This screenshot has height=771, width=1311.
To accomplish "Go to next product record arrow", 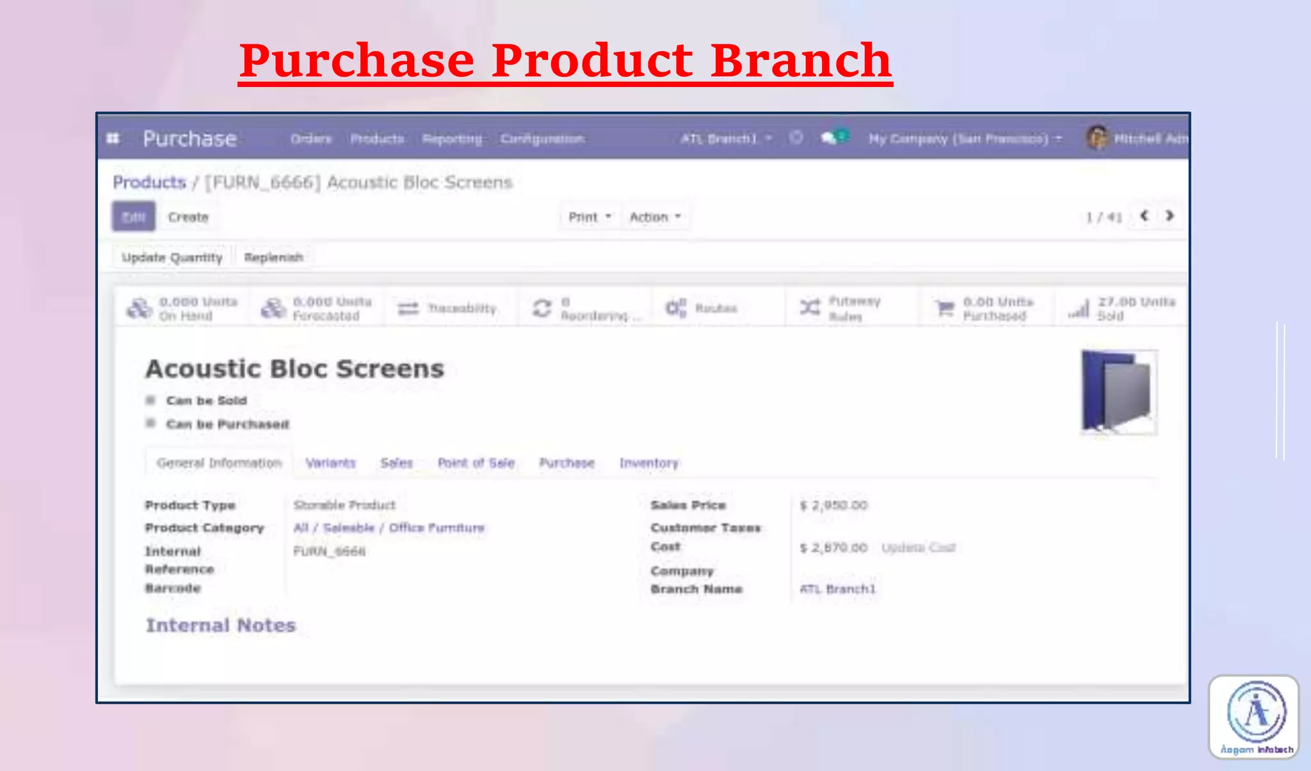I will pos(1170,216).
